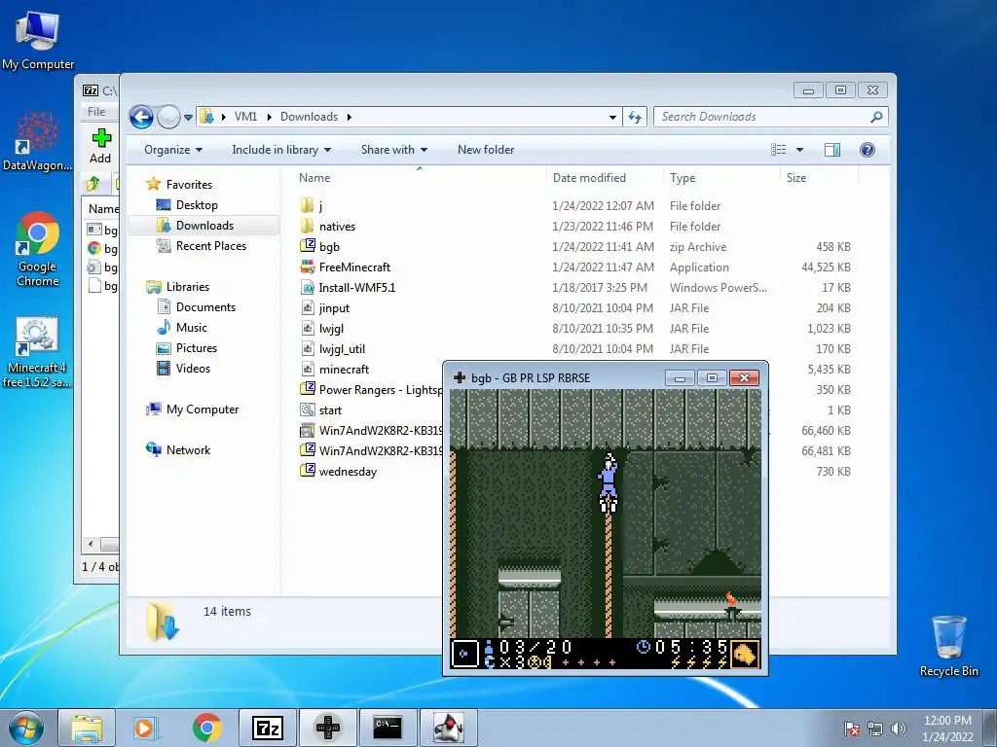Switch to the bgb emulator taskbar button
997x747 pixels.
point(327,728)
